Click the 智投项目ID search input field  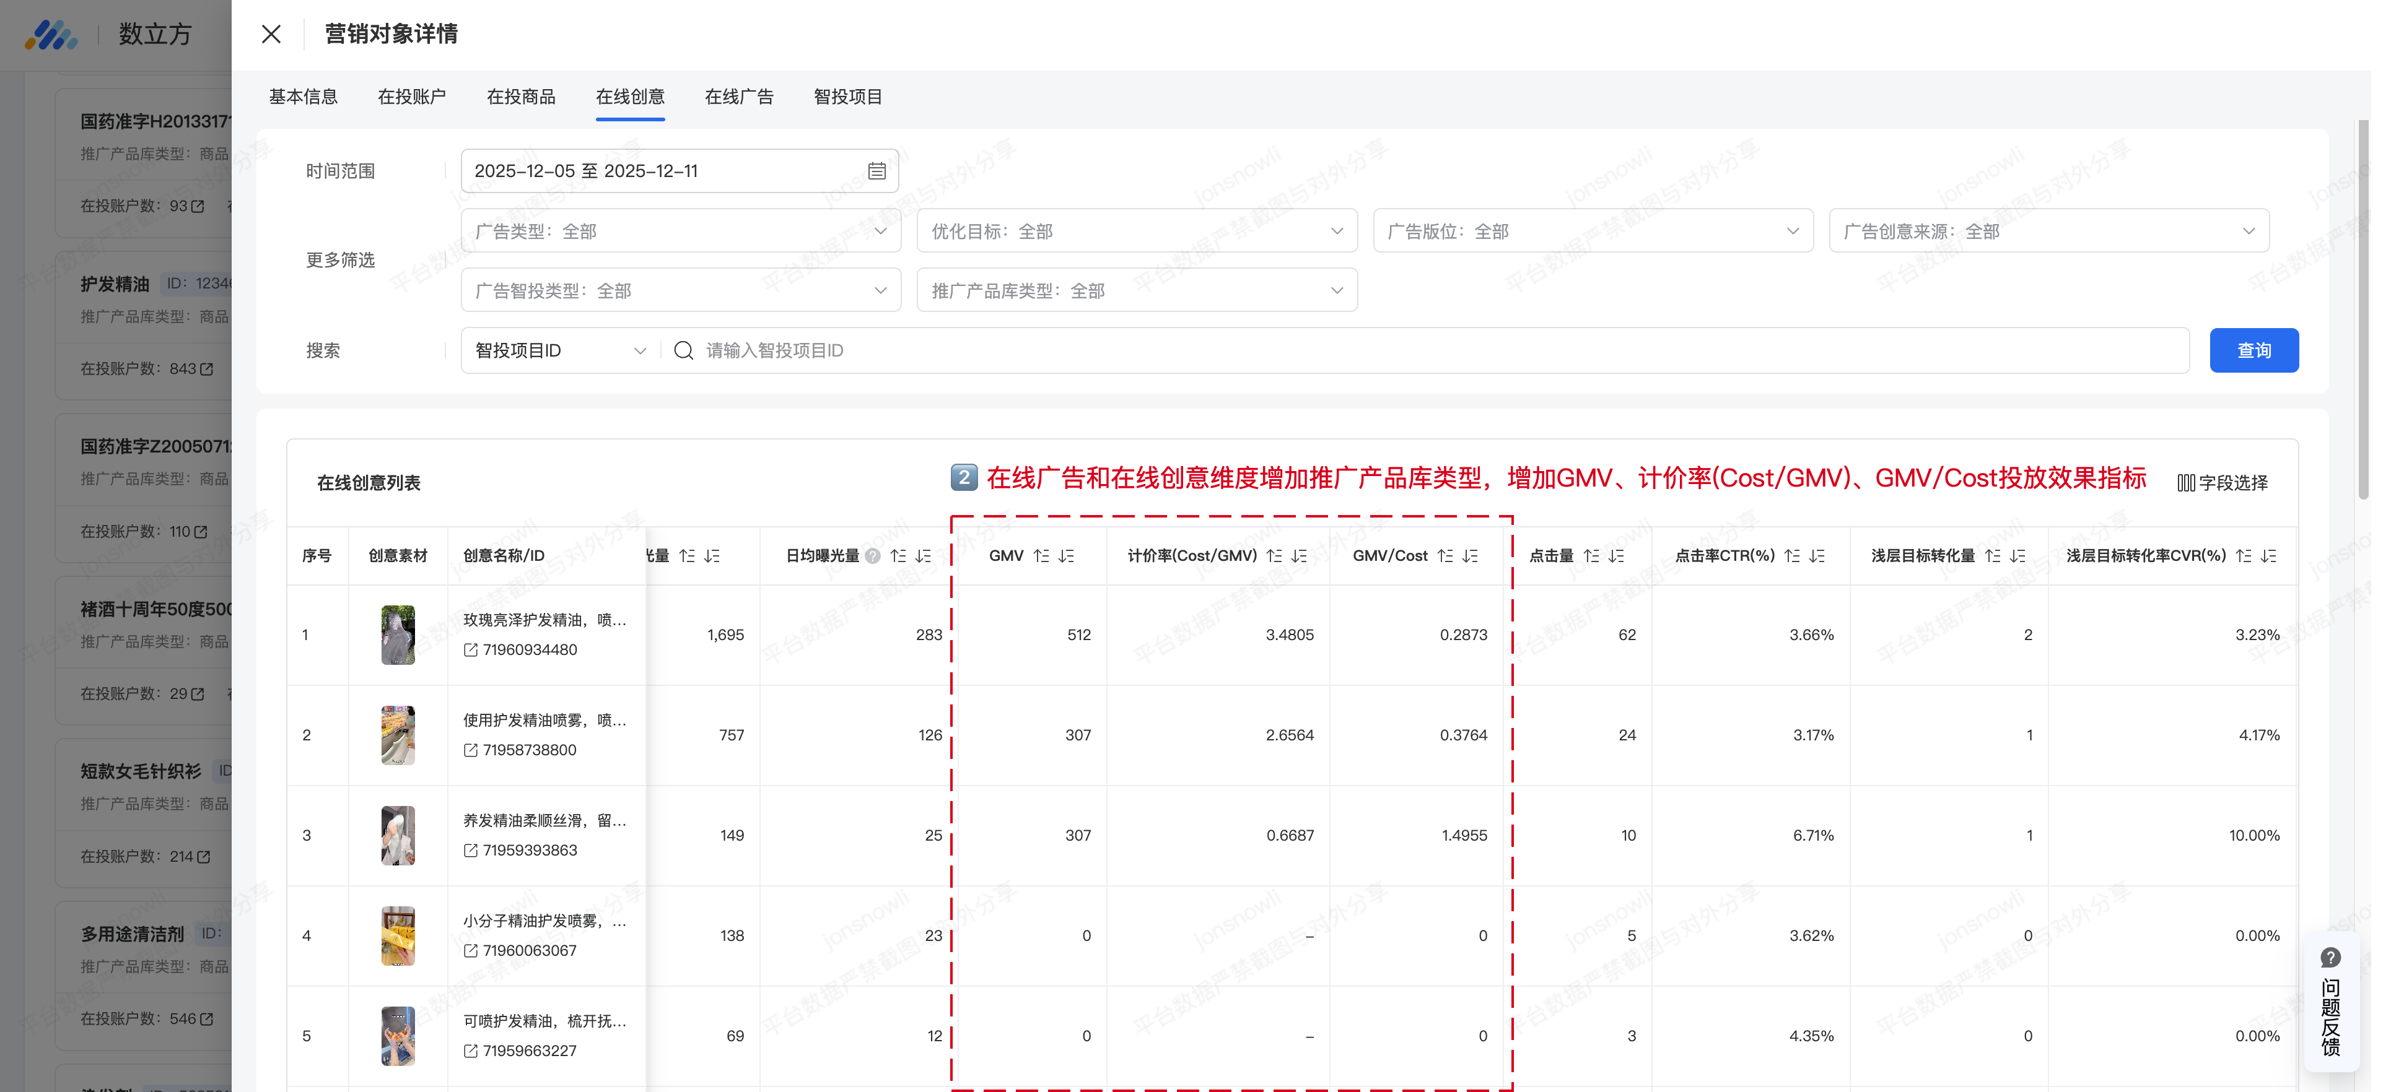pyautogui.click(x=1392, y=351)
